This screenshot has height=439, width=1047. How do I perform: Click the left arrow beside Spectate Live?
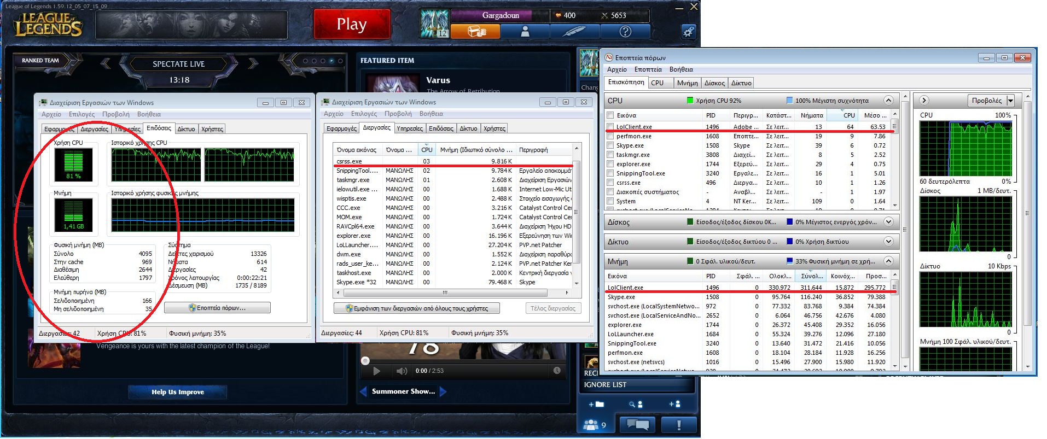106,64
